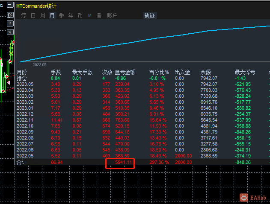Switch to the 年 yearly tab
Viewport: 270px width, 204px height.
[71, 15]
